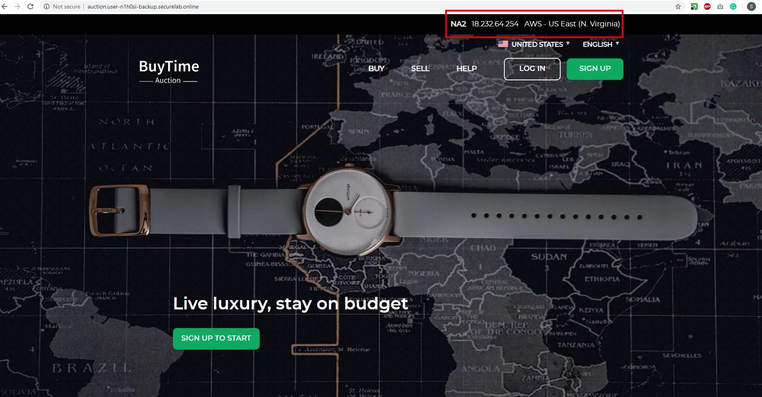
Task: Click the Log In button
Action: (532, 69)
